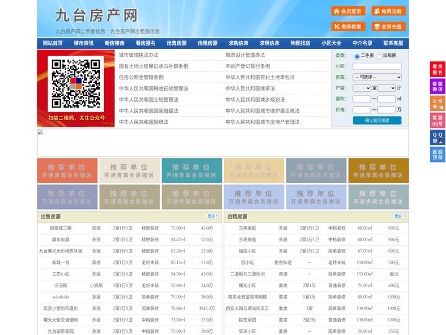Open the 不动产登记暂行条例 link
This screenshot has width=446, height=335.
248,66
